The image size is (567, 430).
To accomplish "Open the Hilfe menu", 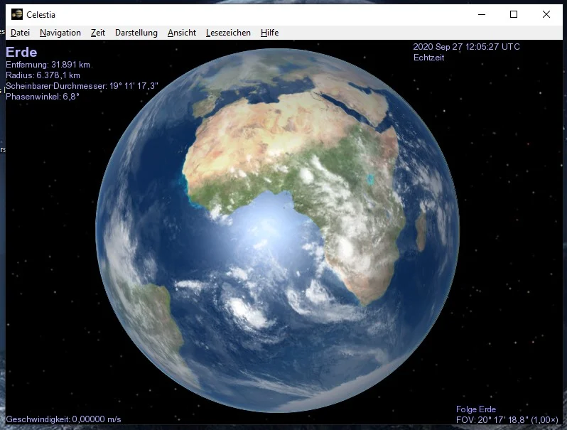I will [269, 33].
